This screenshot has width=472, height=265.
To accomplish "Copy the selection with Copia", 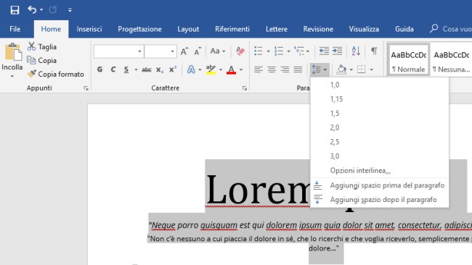I will tap(42, 60).
